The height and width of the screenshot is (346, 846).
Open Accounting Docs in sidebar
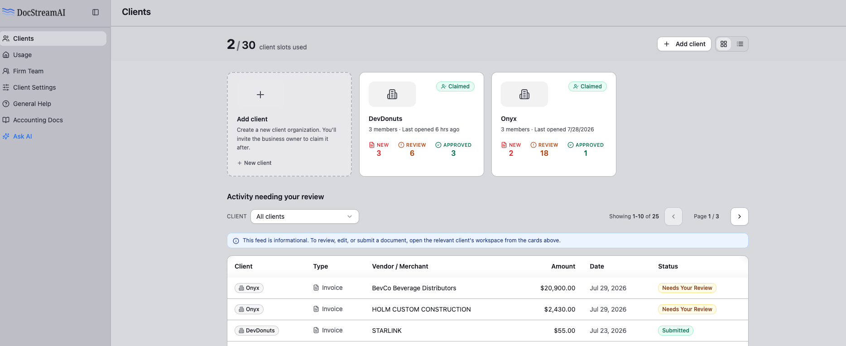click(53, 120)
